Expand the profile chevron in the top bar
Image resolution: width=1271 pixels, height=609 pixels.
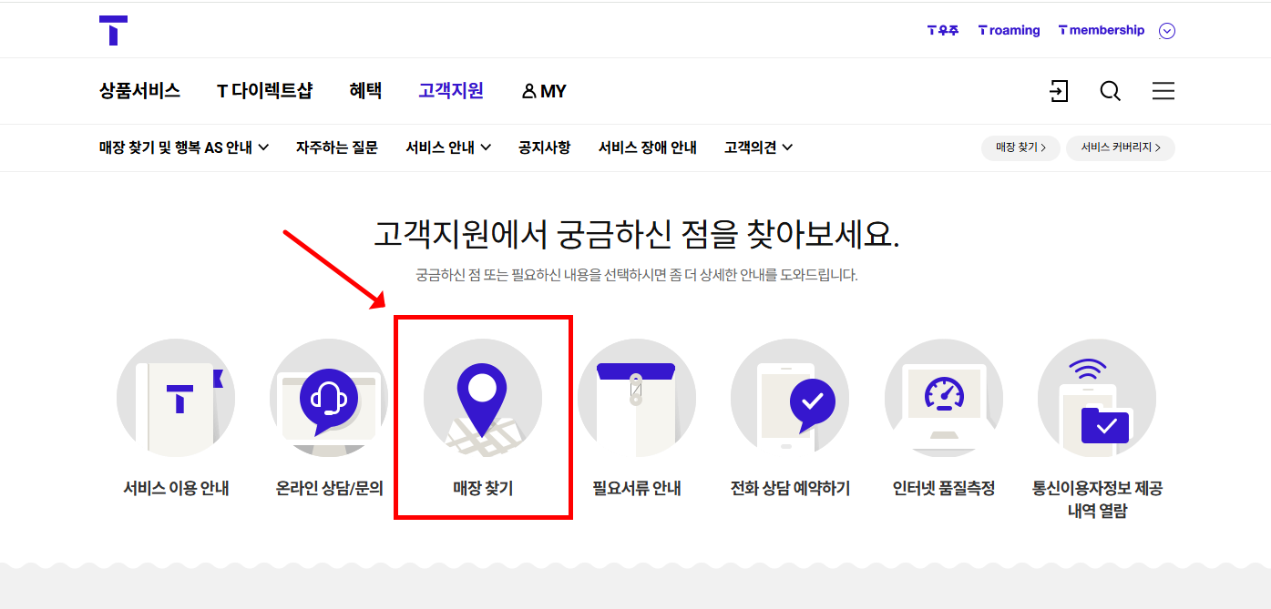(x=1167, y=30)
